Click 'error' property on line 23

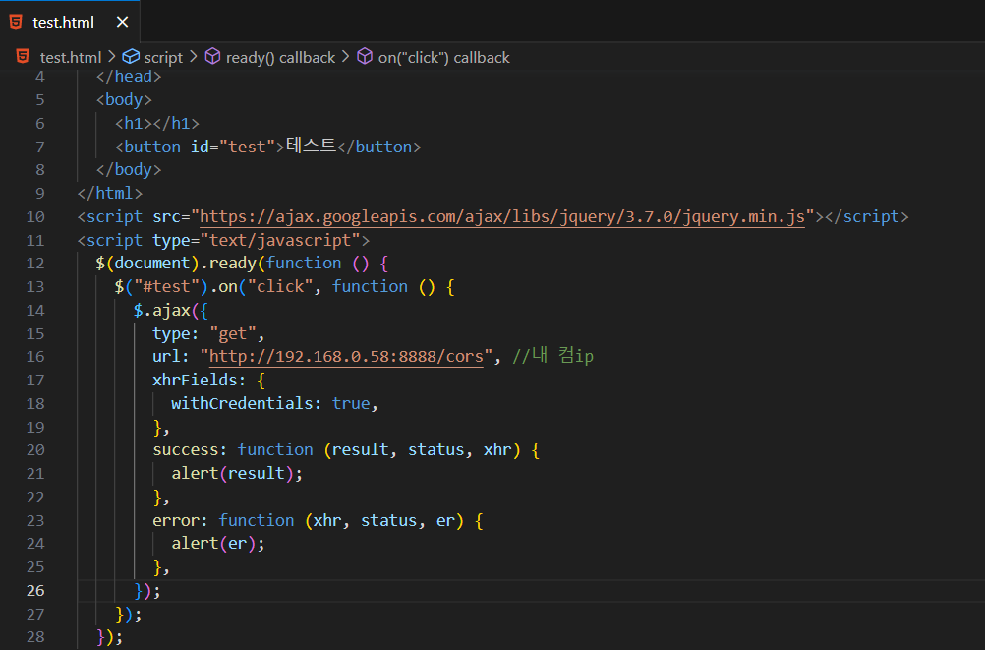(x=176, y=520)
